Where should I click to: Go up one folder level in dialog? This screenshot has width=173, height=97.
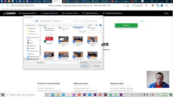click(34, 21)
